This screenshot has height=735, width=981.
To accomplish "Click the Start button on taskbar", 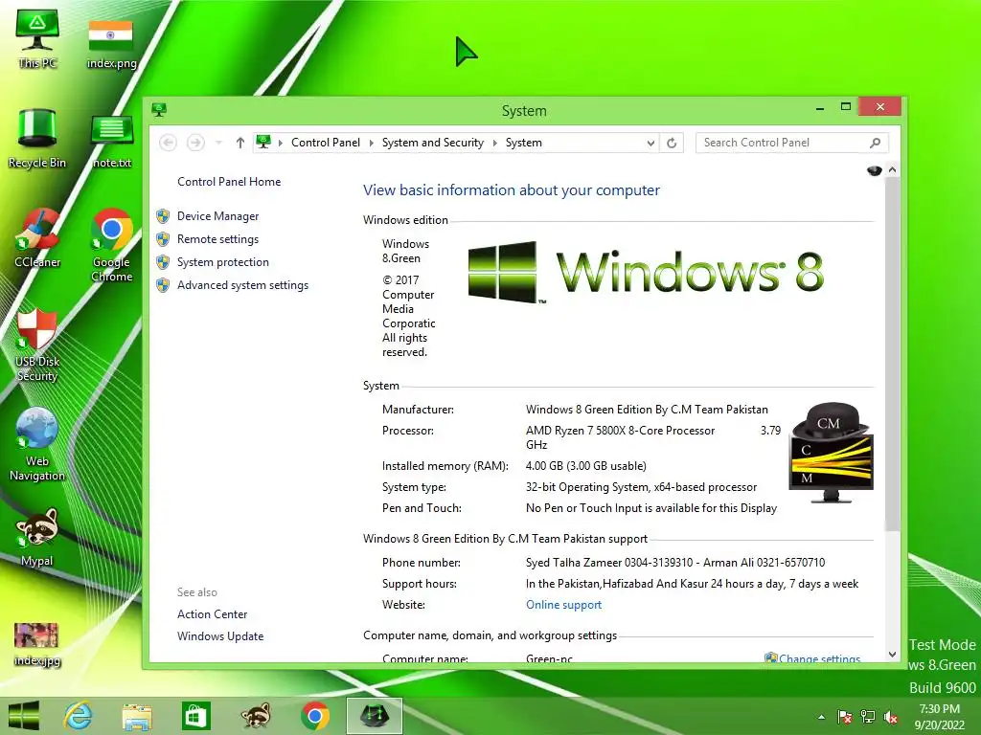I will [24, 716].
